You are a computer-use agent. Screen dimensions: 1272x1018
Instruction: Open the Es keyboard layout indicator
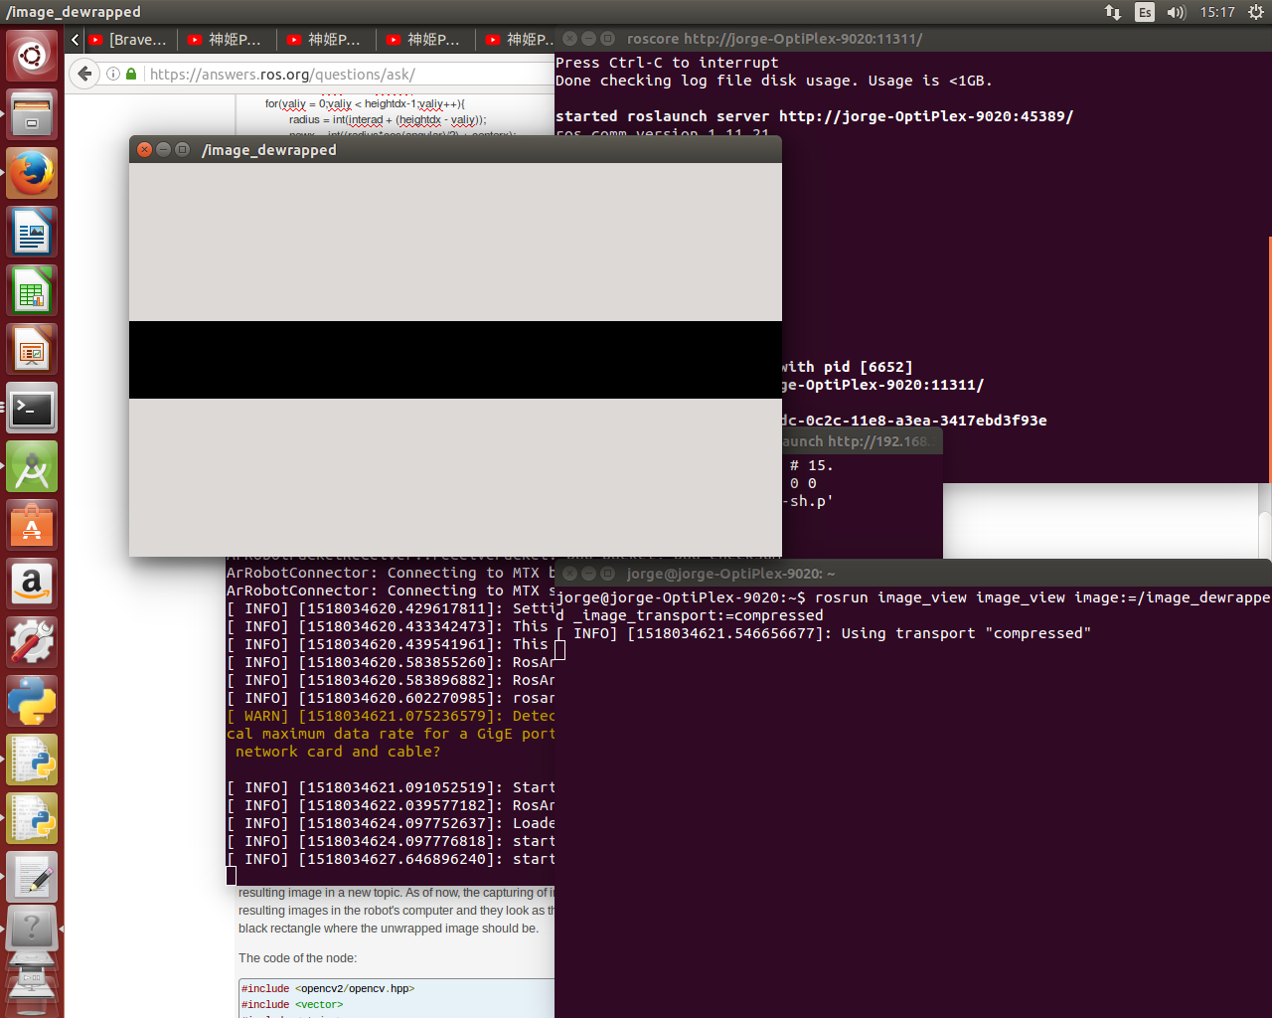click(x=1145, y=12)
